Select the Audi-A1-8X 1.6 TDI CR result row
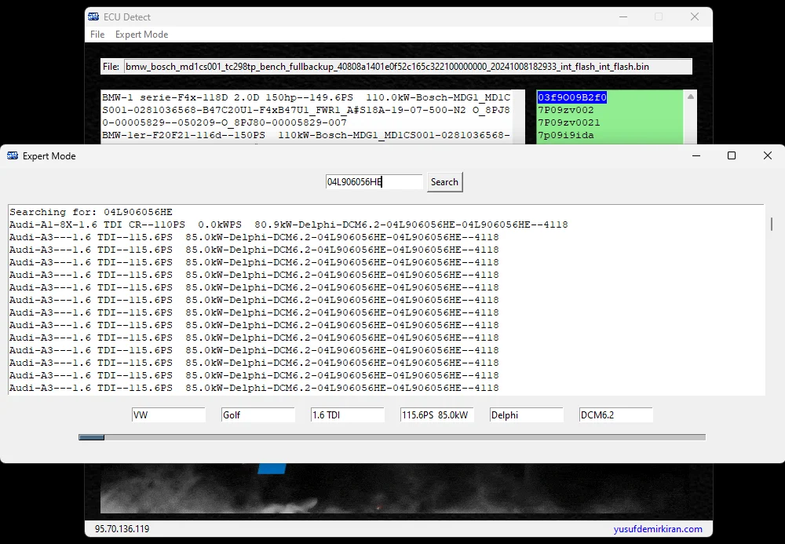This screenshot has width=785, height=544. click(x=288, y=225)
